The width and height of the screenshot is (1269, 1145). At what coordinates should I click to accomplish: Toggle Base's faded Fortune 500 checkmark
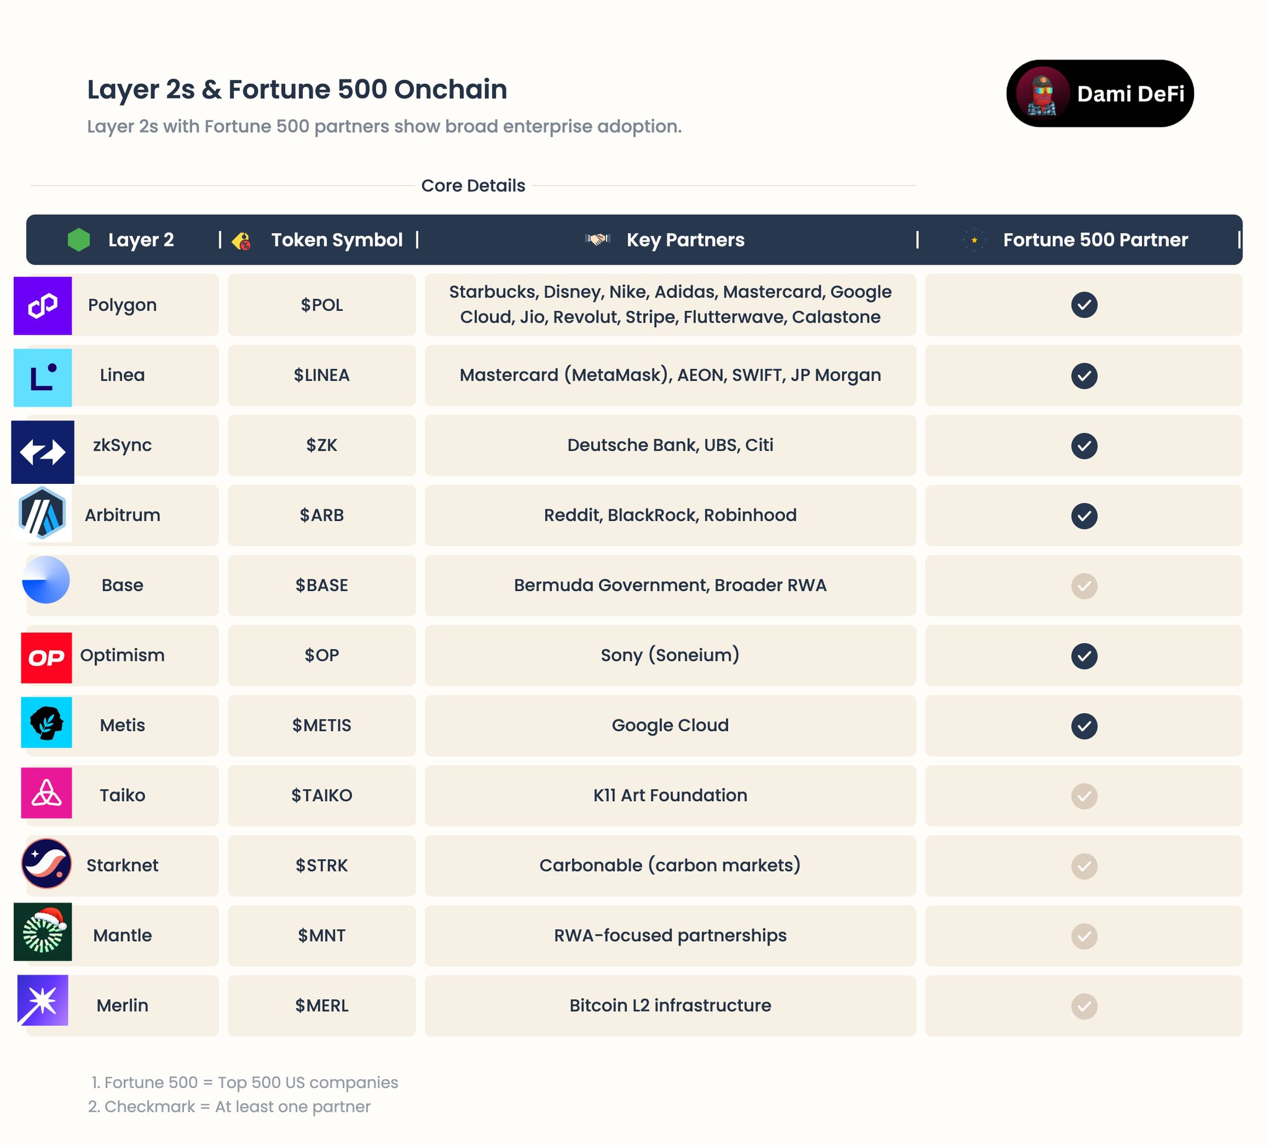[1084, 586]
